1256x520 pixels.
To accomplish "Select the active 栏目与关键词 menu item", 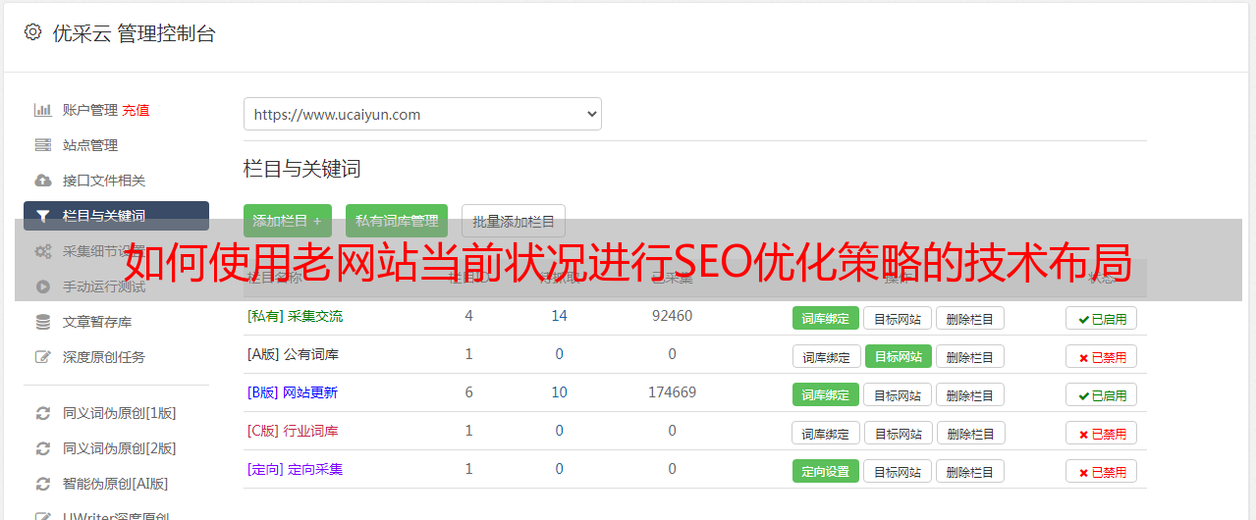I will pos(116,216).
